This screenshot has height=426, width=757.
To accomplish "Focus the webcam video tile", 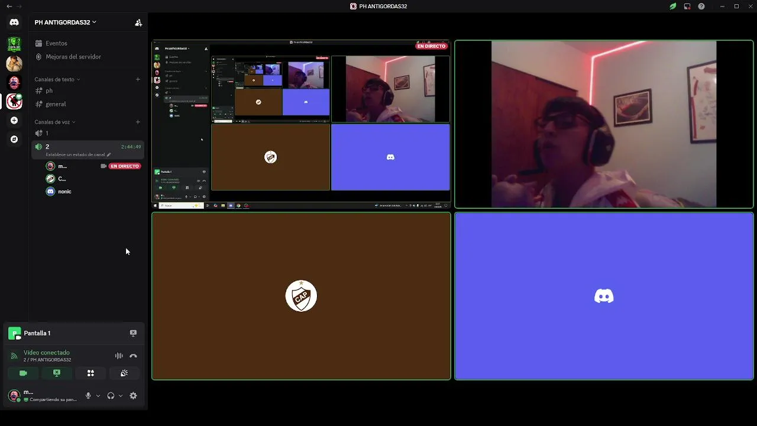I will point(604,124).
